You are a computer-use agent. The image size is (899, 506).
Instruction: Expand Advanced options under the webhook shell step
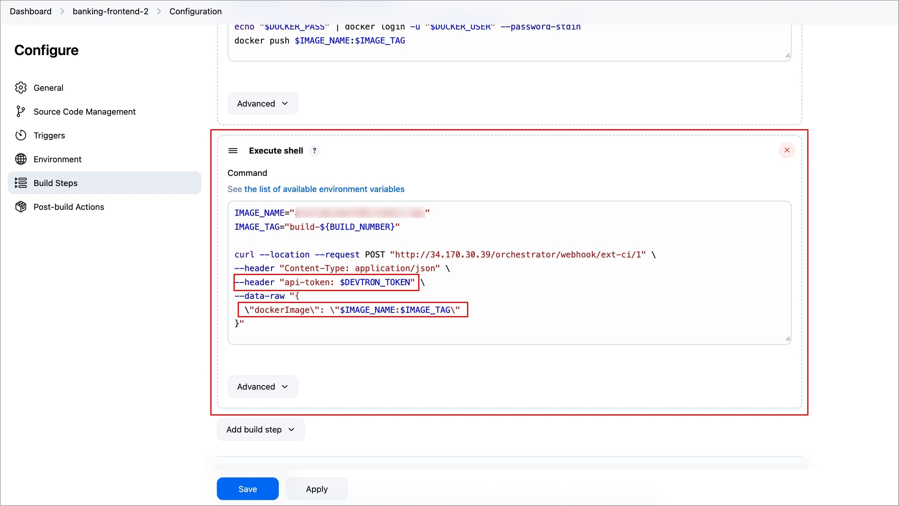pyautogui.click(x=263, y=387)
